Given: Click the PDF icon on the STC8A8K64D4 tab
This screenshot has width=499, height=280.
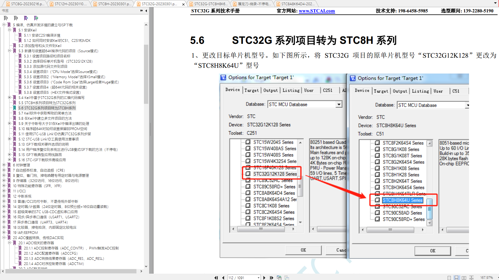Looking at the screenshot, I should [x=278, y=4].
